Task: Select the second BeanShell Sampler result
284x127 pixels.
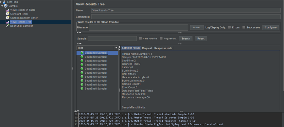Action: [x=96, y=57]
